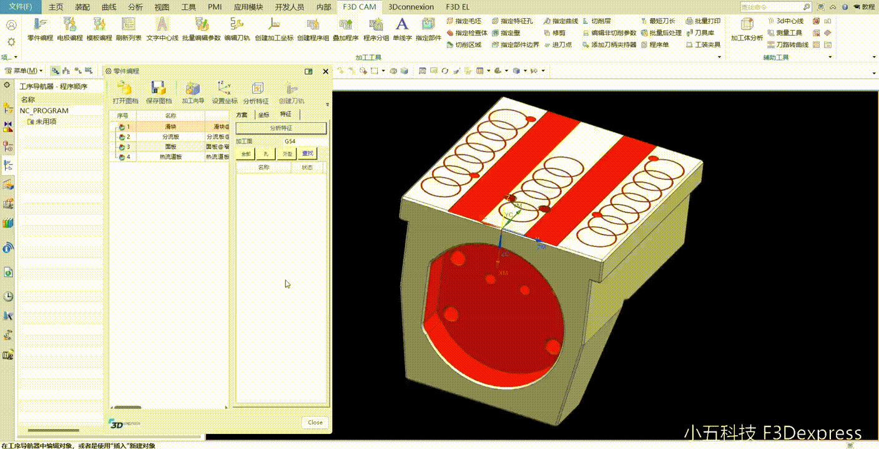Click 创建加工坐标 create machining coordinate
Image resolution: width=879 pixels, height=449 pixels.
pos(274,29)
